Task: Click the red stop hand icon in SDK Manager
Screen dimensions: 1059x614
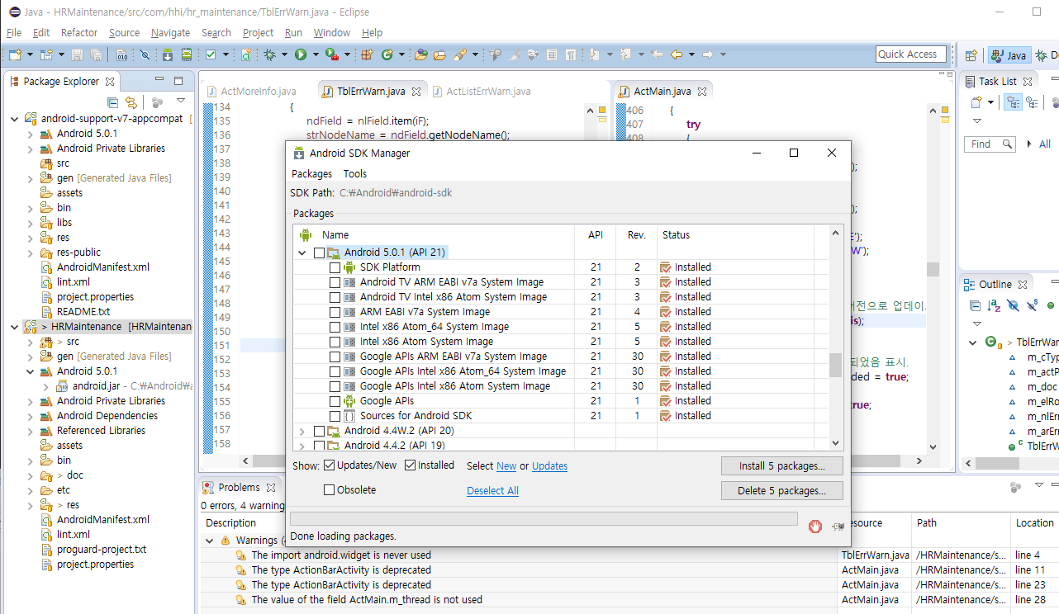Action: pos(815,526)
